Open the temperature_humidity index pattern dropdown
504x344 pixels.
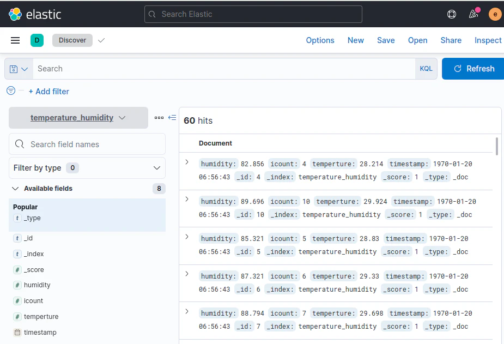pos(78,118)
